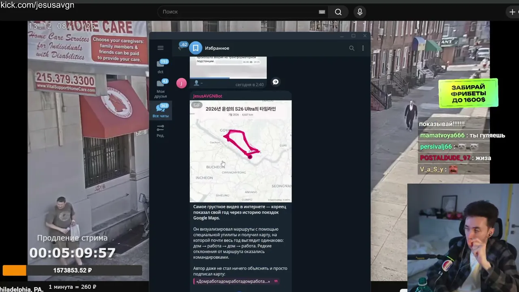Click the magnifier search button in the top bar
This screenshot has width=519, height=292.
[x=338, y=12]
